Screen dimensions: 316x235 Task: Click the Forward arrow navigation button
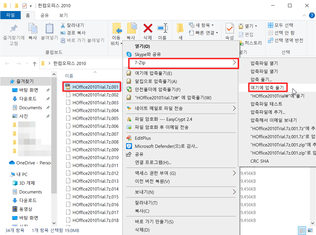18,64
